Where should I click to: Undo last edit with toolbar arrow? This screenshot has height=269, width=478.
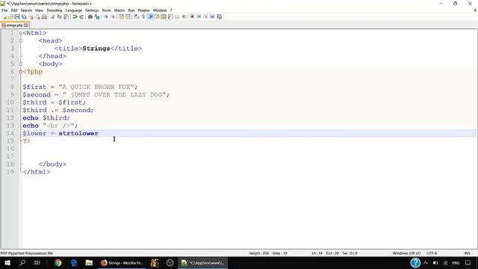coord(75,16)
